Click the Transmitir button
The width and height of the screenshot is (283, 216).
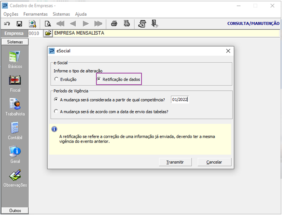175,162
